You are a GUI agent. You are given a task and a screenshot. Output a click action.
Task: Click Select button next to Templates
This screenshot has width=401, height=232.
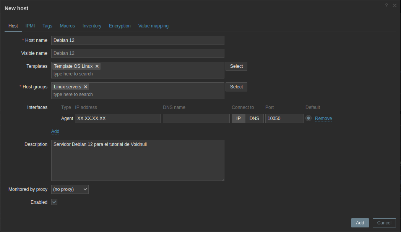click(x=236, y=66)
